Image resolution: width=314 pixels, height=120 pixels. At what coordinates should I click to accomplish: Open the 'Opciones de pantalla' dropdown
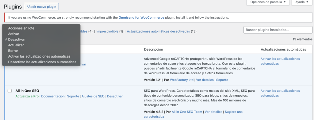[268, 2]
